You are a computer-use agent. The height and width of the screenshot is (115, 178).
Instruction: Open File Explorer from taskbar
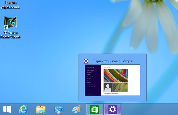coord(41,109)
